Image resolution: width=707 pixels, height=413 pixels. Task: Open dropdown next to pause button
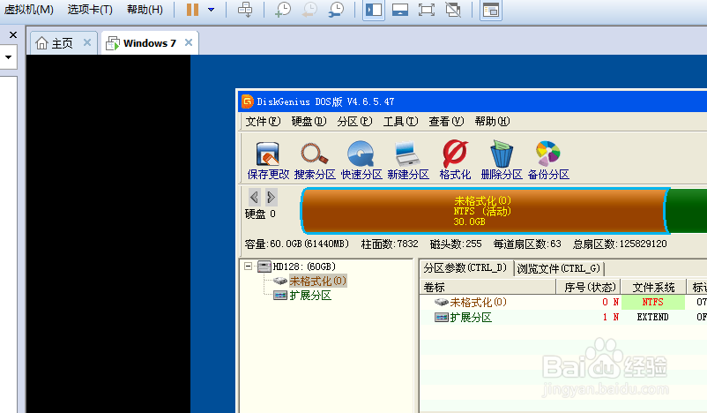tap(211, 10)
